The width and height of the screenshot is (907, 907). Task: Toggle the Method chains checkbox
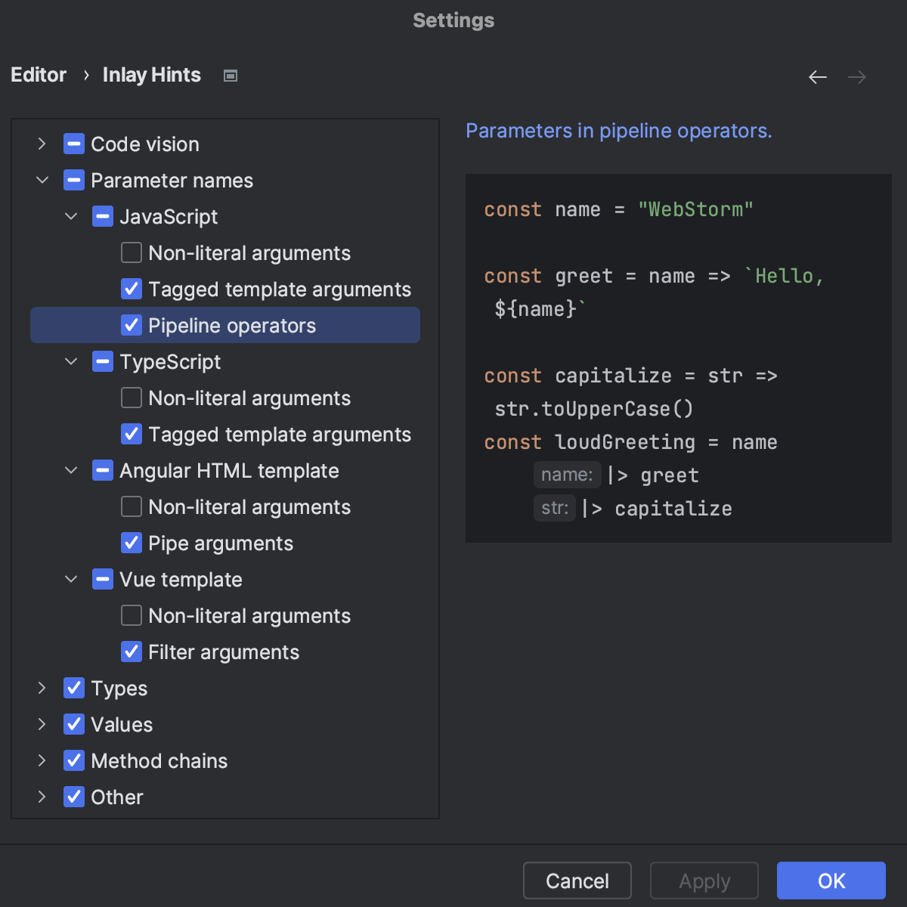pyautogui.click(x=73, y=760)
